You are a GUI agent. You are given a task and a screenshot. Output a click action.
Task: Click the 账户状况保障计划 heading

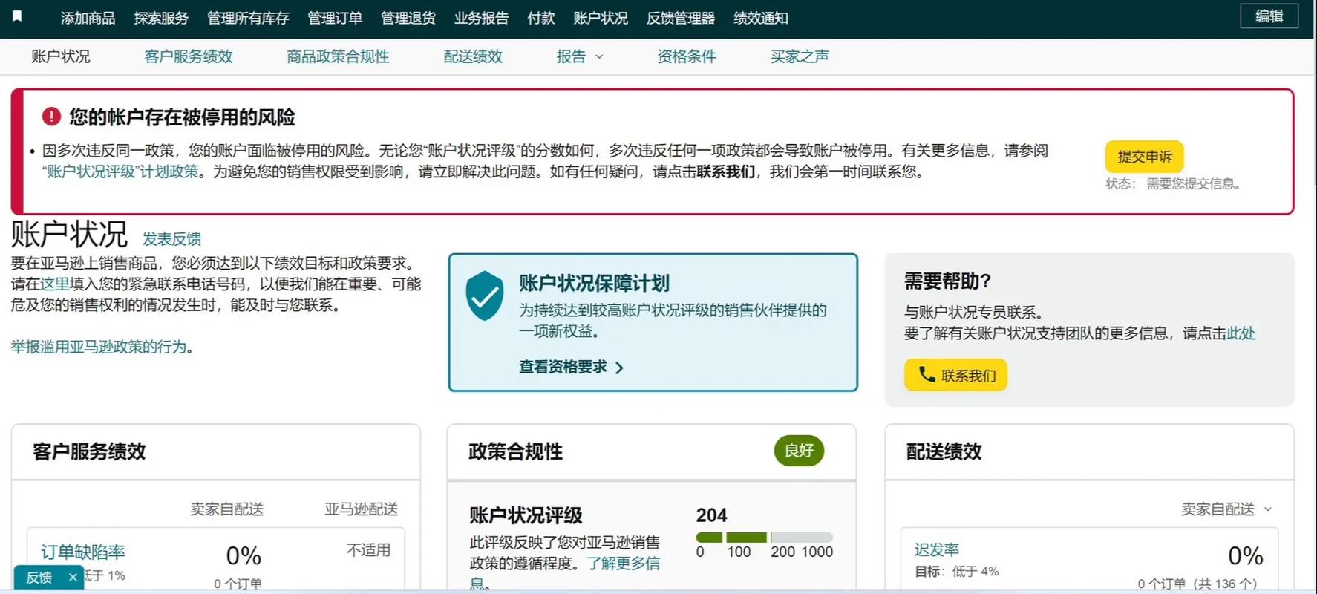pyautogui.click(x=594, y=283)
